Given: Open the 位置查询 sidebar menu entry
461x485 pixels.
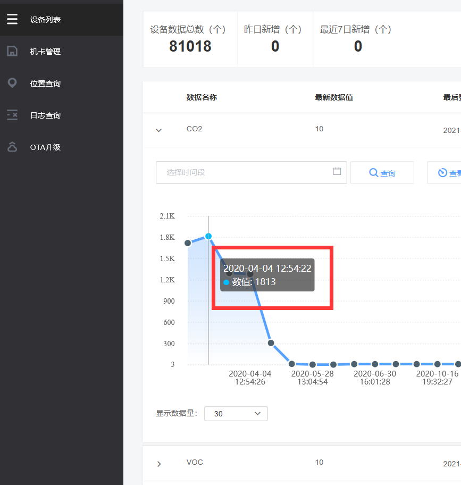Looking at the screenshot, I should coord(45,83).
